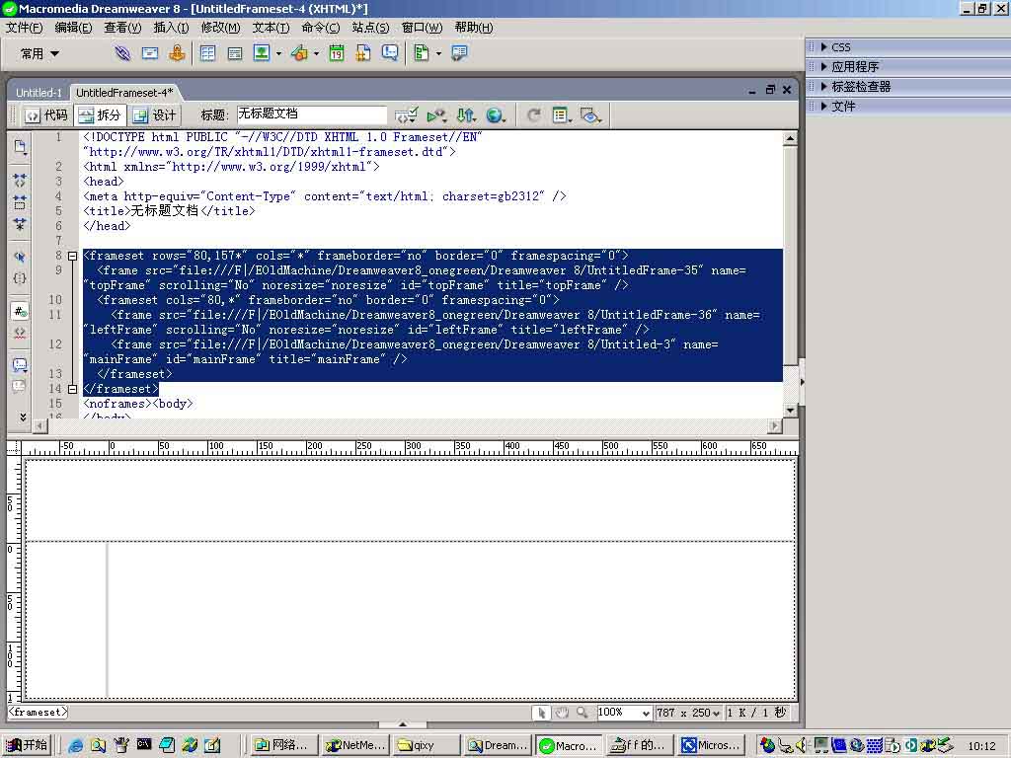Screen dimensions: 1011x758
Task: Open the Tag Chooser
Action: 459,53
